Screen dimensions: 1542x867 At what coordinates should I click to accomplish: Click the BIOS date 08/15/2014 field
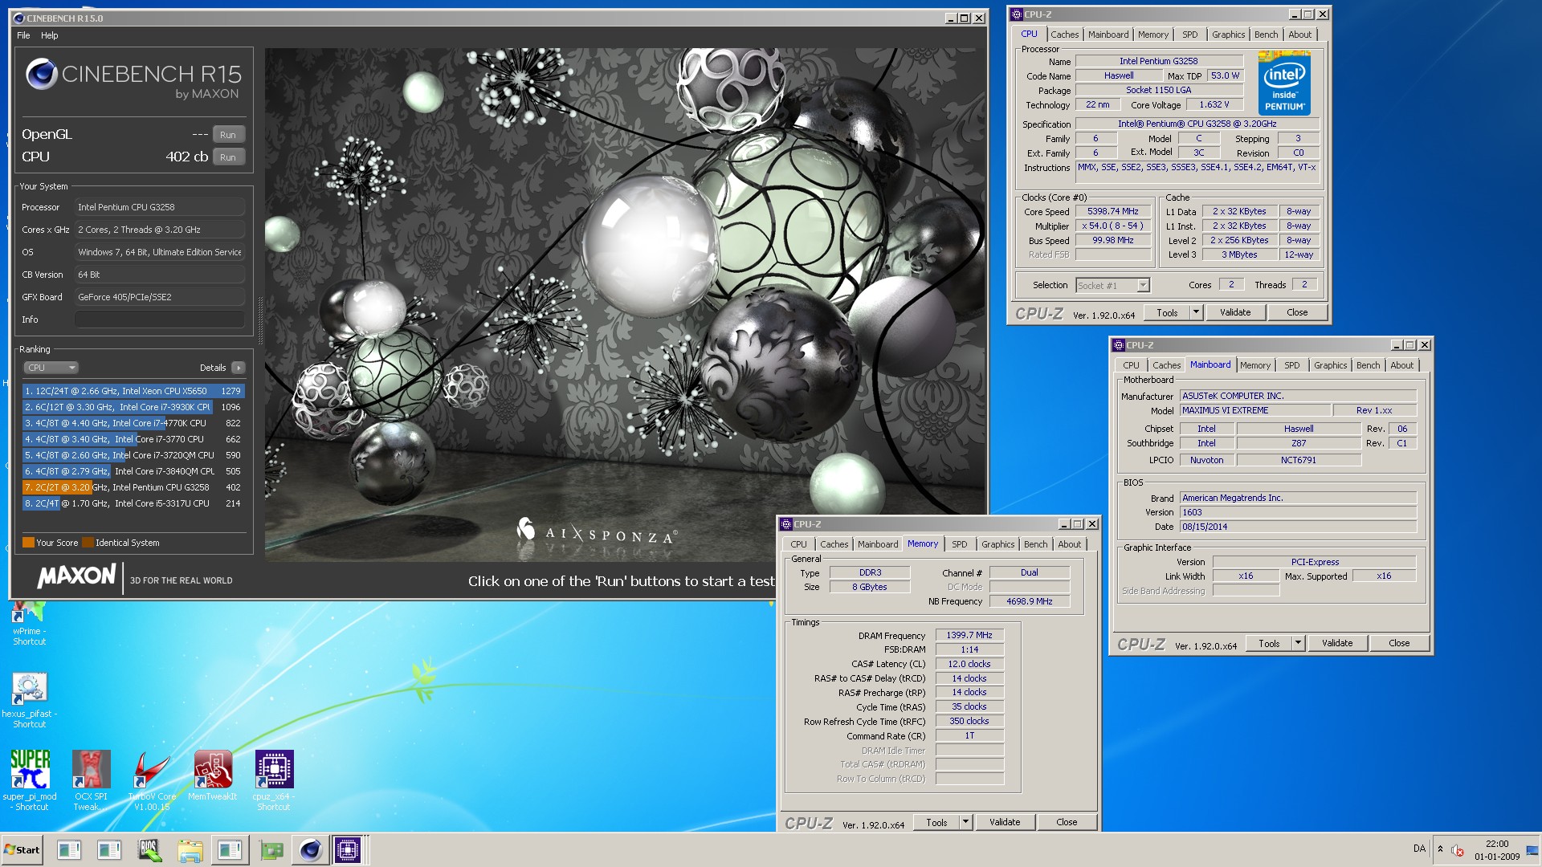coord(1298,527)
